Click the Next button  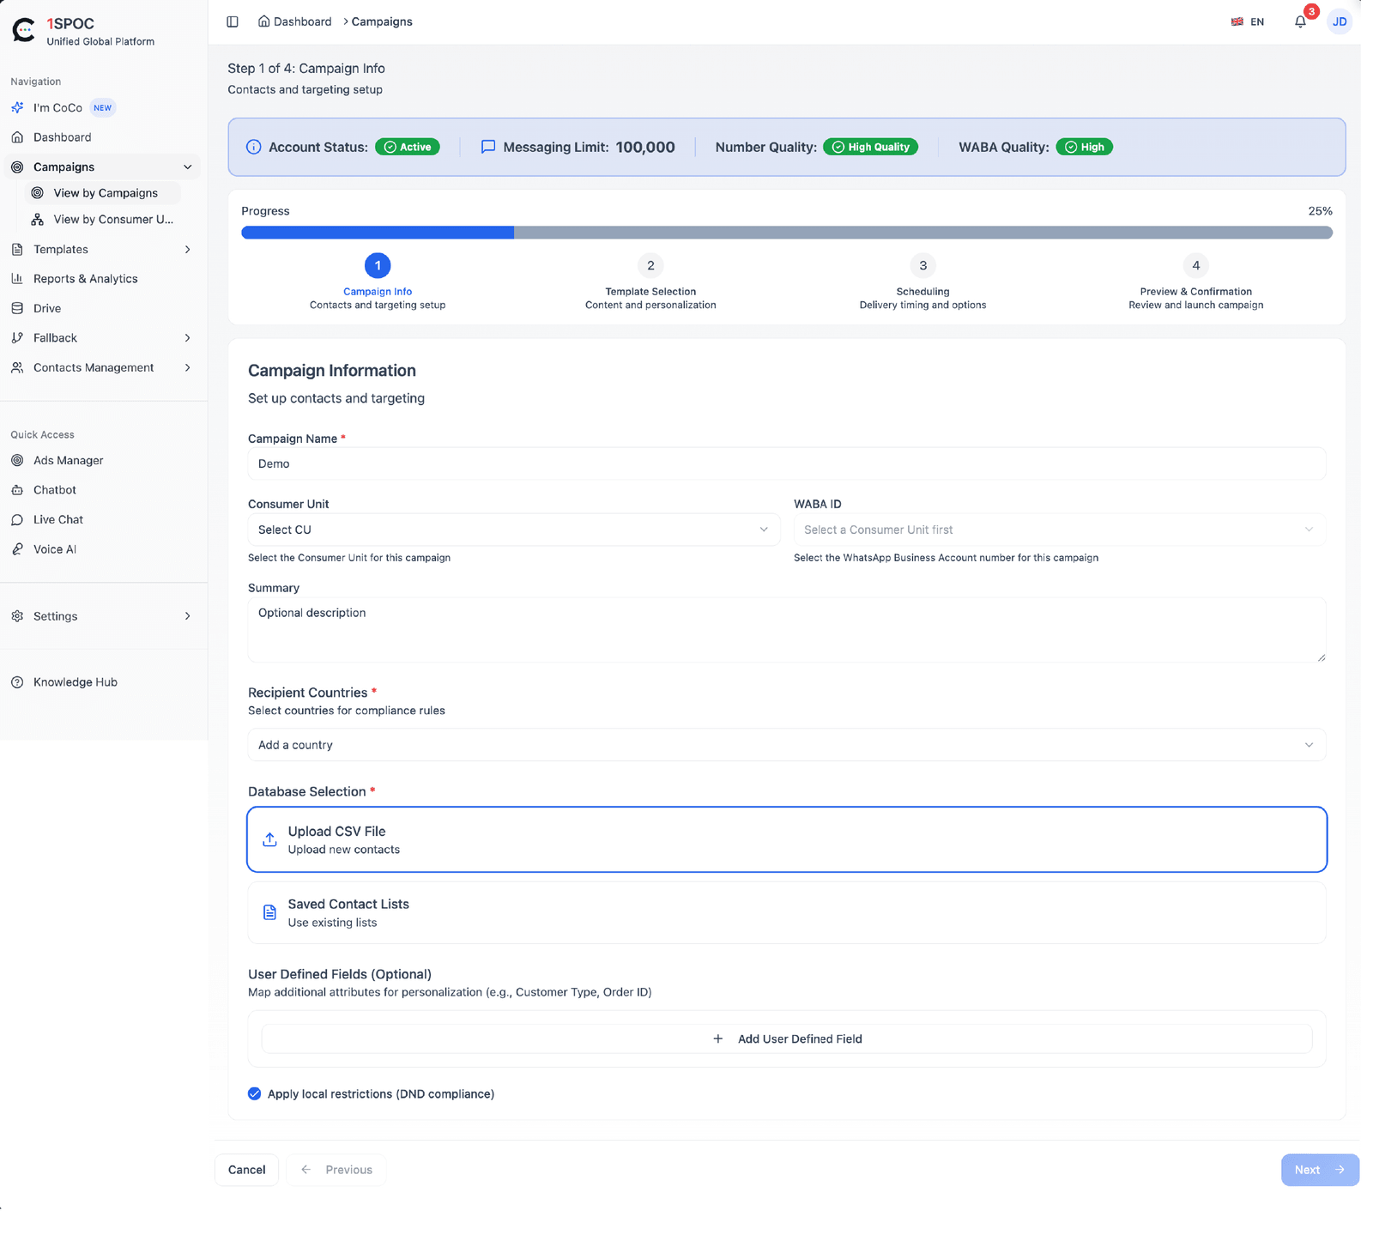tap(1320, 1170)
